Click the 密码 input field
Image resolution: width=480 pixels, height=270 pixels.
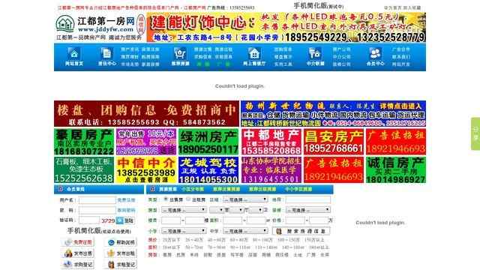(97, 210)
